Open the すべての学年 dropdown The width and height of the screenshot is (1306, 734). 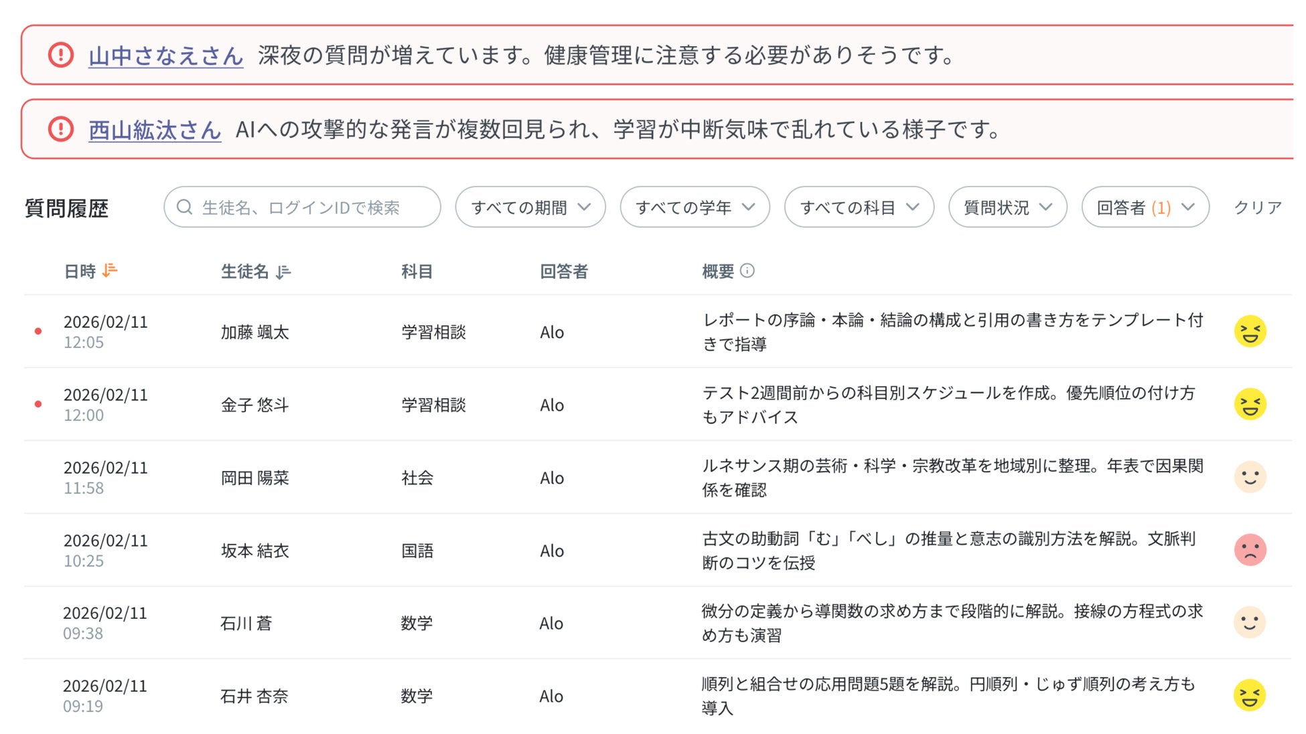pos(695,207)
